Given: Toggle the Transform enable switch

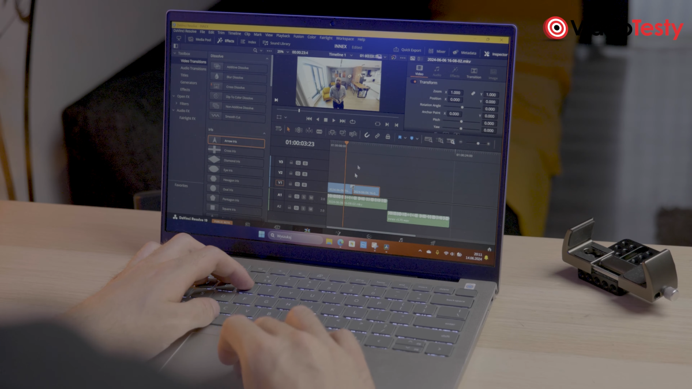Looking at the screenshot, I should (x=415, y=82).
